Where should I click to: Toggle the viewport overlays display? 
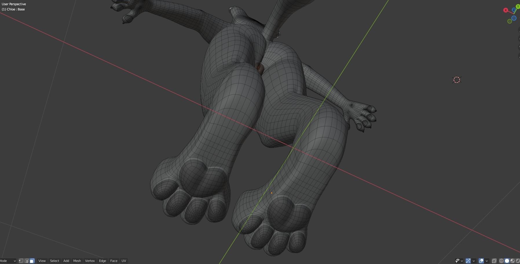(x=481, y=261)
